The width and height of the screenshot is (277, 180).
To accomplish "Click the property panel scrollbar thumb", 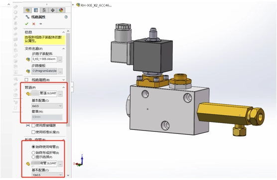I will pyautogui.click(x=68, y=79).
